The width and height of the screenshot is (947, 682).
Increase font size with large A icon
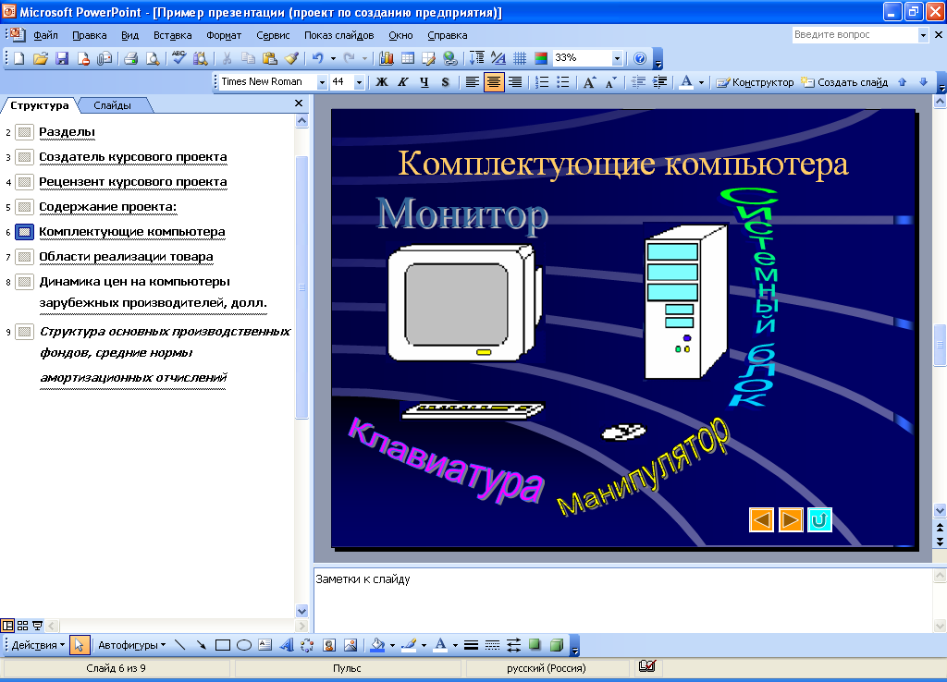pos(589,82)
